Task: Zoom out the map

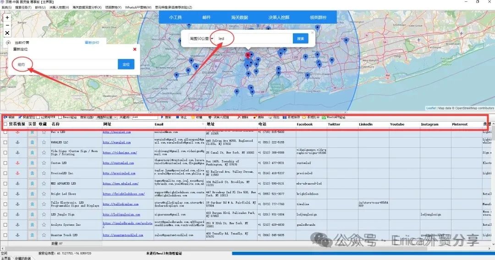Action: pos(7,25)
